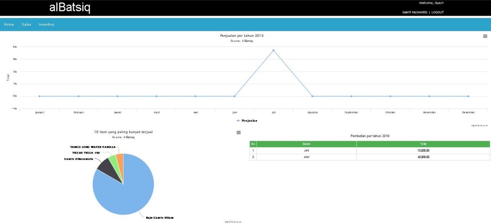Click the 'Welcome, Guest' text
Image resolution: width=491 pixels, height=224 pixels.
click(431, 3)
